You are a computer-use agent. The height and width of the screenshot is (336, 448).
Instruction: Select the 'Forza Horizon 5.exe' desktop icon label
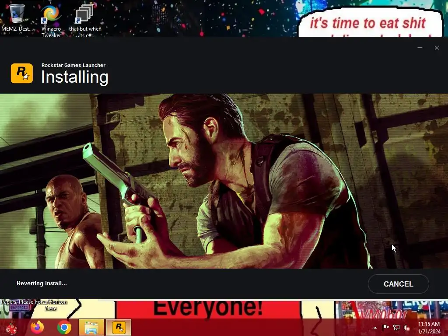point(51,305)
